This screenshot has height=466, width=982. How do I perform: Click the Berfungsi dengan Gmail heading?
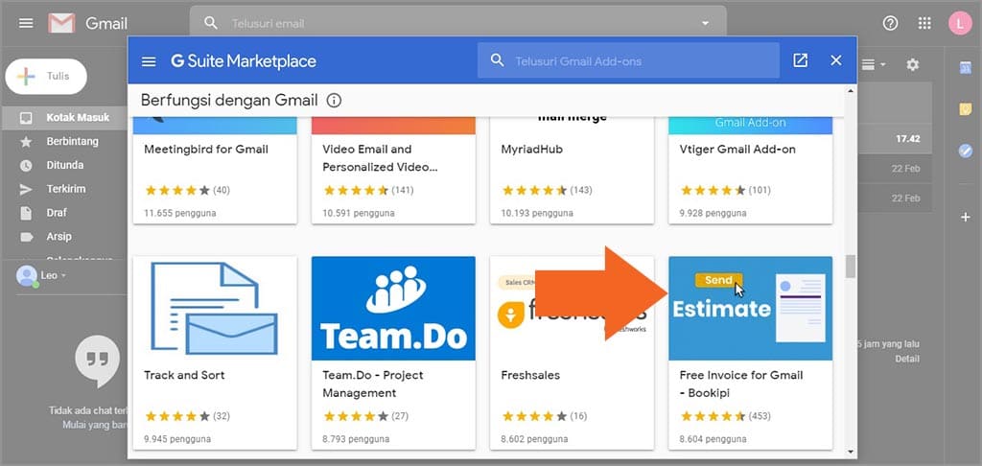coord(229,101)
